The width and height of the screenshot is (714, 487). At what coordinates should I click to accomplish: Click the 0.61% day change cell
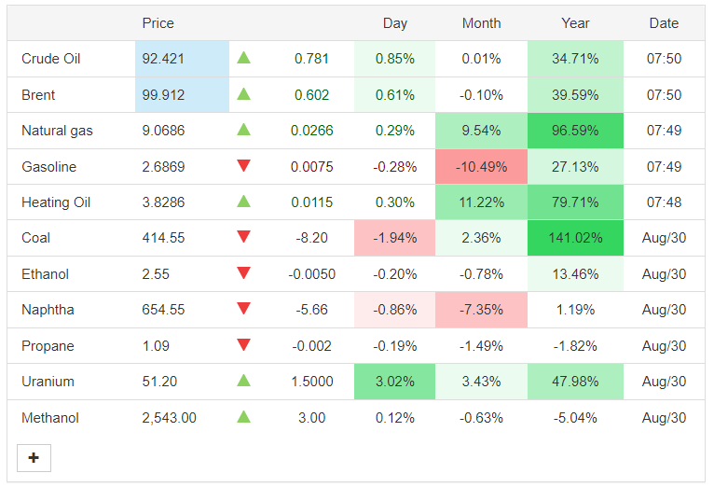[x=395, y=95]
